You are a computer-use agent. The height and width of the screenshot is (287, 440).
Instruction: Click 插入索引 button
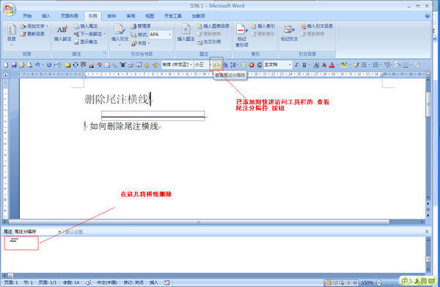[263, 26]
